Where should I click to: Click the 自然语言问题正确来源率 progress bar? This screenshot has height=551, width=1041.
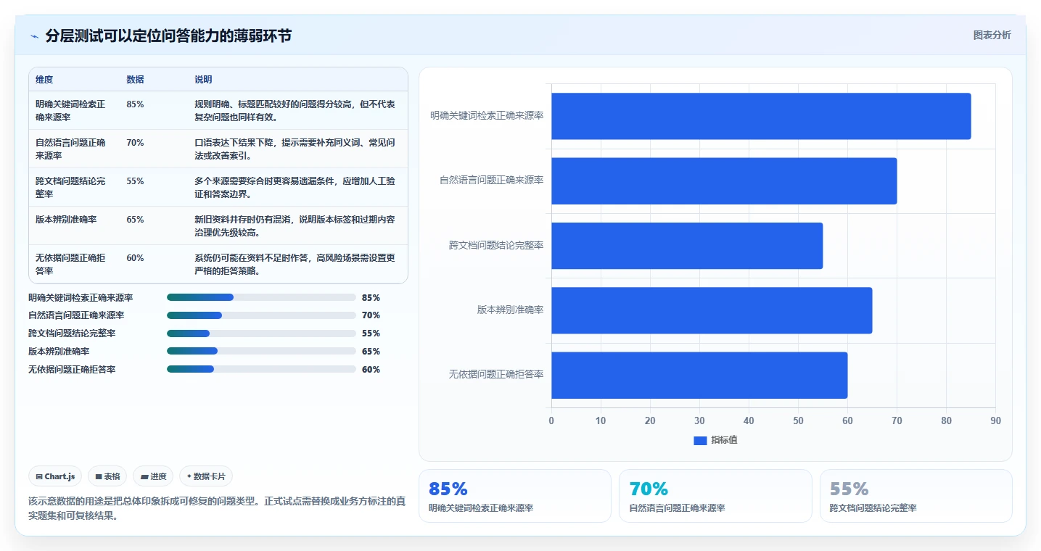click(x=261, y=315)
